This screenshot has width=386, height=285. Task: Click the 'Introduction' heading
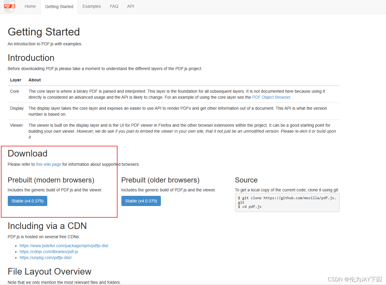pos(31,58)
